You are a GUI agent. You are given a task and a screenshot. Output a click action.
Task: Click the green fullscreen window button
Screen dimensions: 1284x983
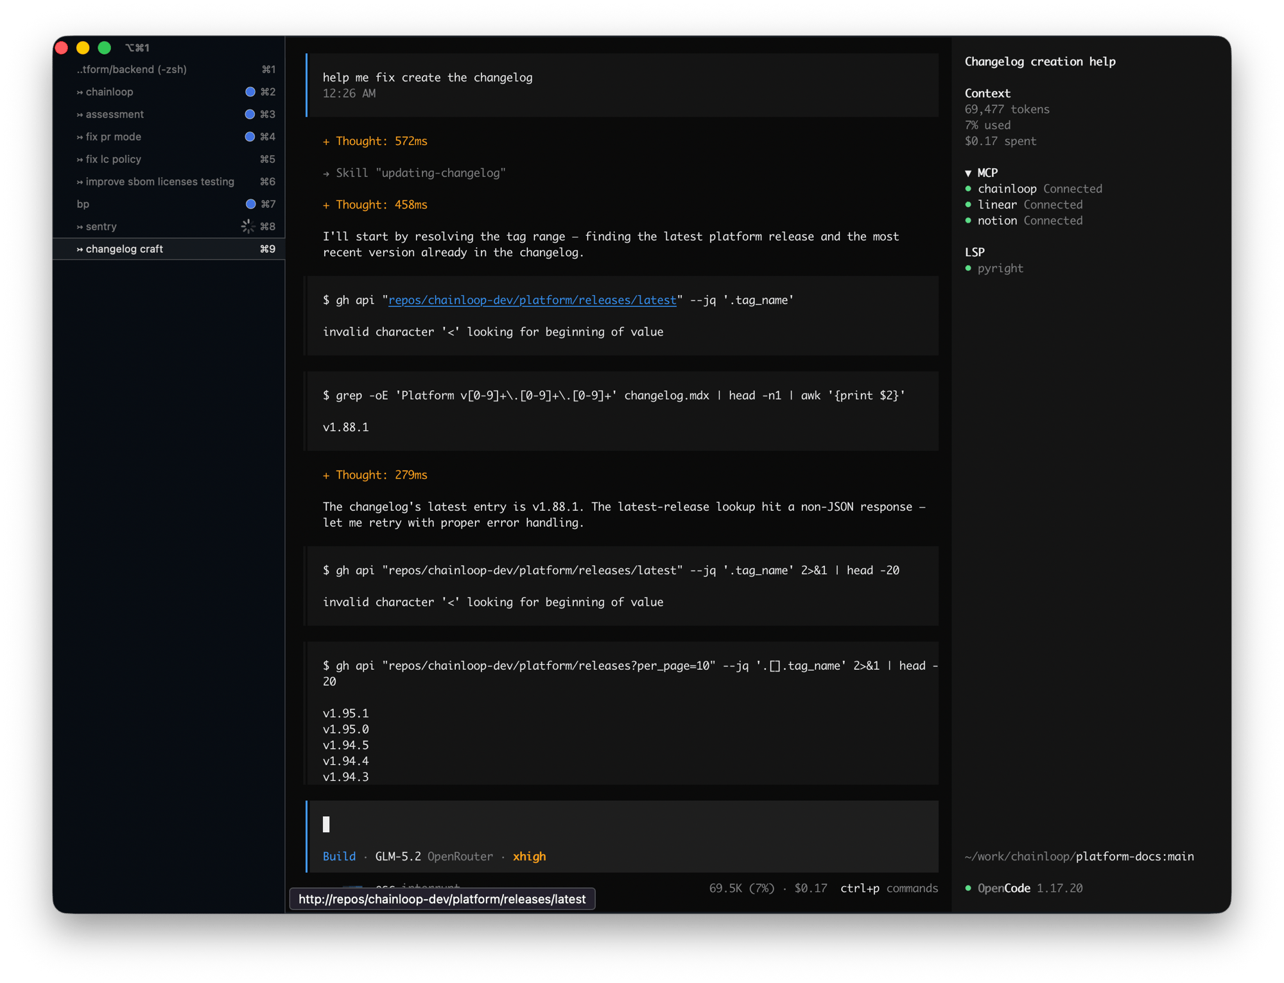point(104,47)
